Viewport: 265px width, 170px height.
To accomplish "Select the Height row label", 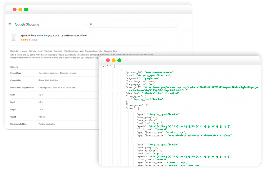I will click(x=13, y=109).
